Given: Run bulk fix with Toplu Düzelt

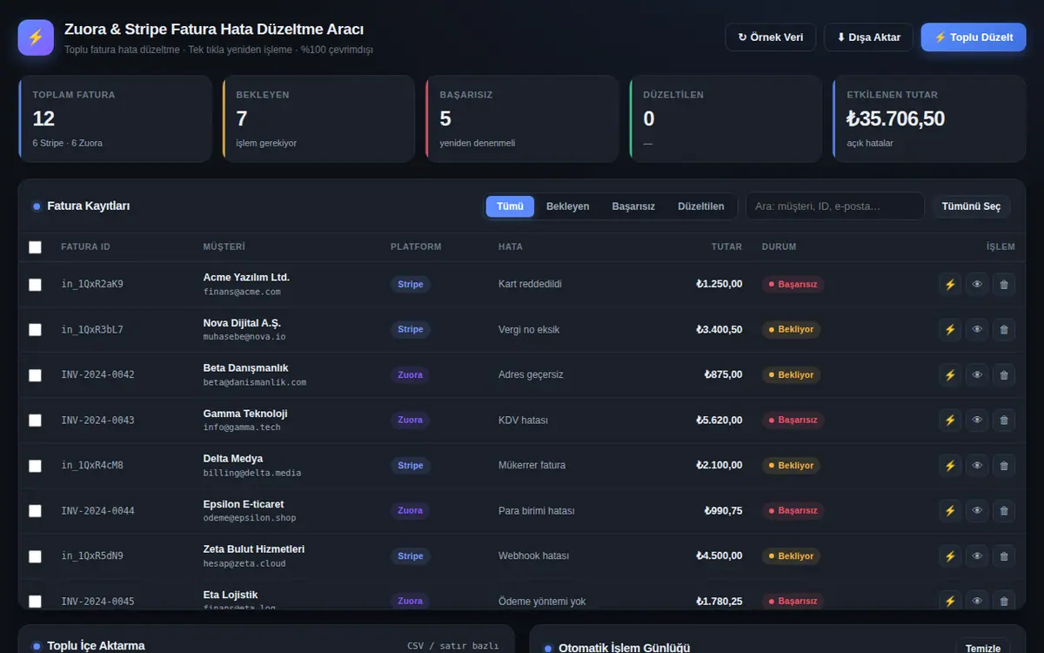Looking at the screenshot, I should coord(974,37).
